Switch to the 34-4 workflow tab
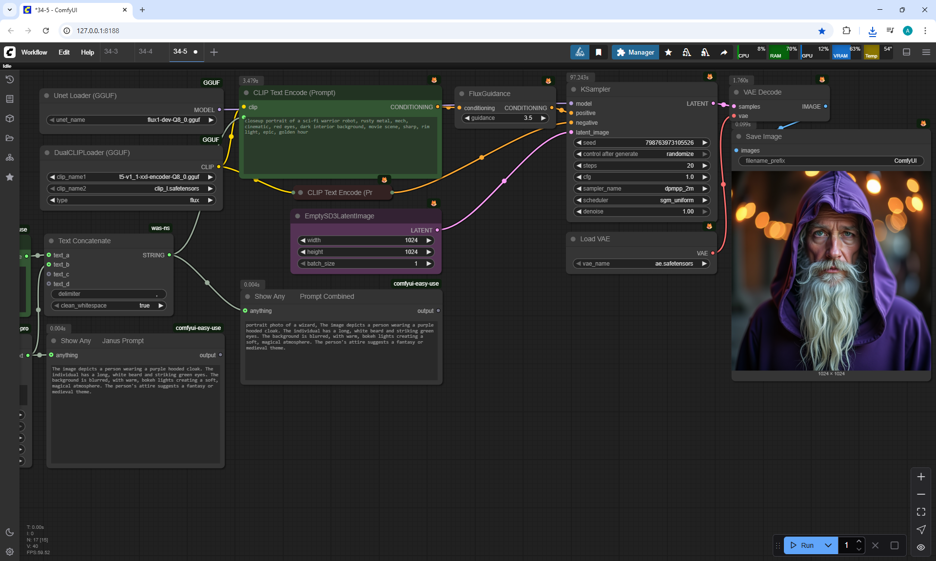This screenshot has width=936, height=561. (145, 52)
